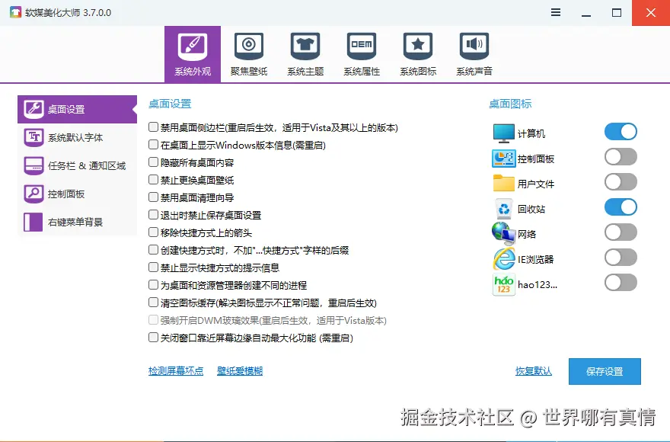Enable the 用户文件 desktop icon switch
This screenshot has height=442, width=670.
[621, 182]
